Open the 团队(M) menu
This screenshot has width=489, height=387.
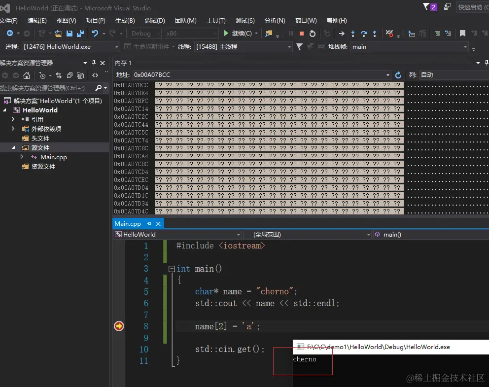(x=185, y=21)
